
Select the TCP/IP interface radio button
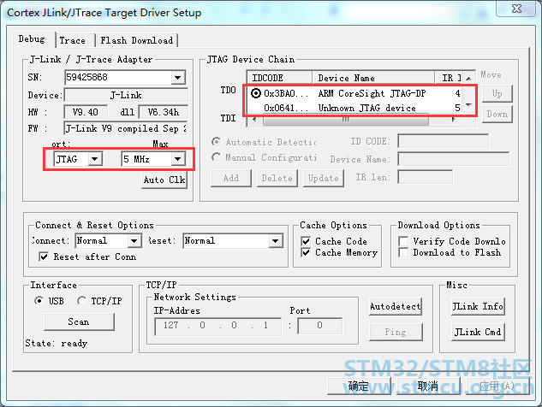82,301
